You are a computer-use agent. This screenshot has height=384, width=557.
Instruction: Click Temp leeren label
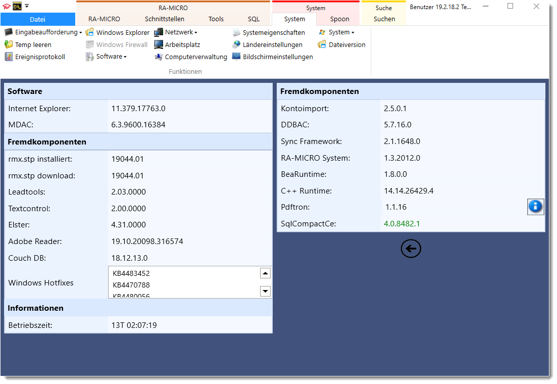[x=33, y=45]
